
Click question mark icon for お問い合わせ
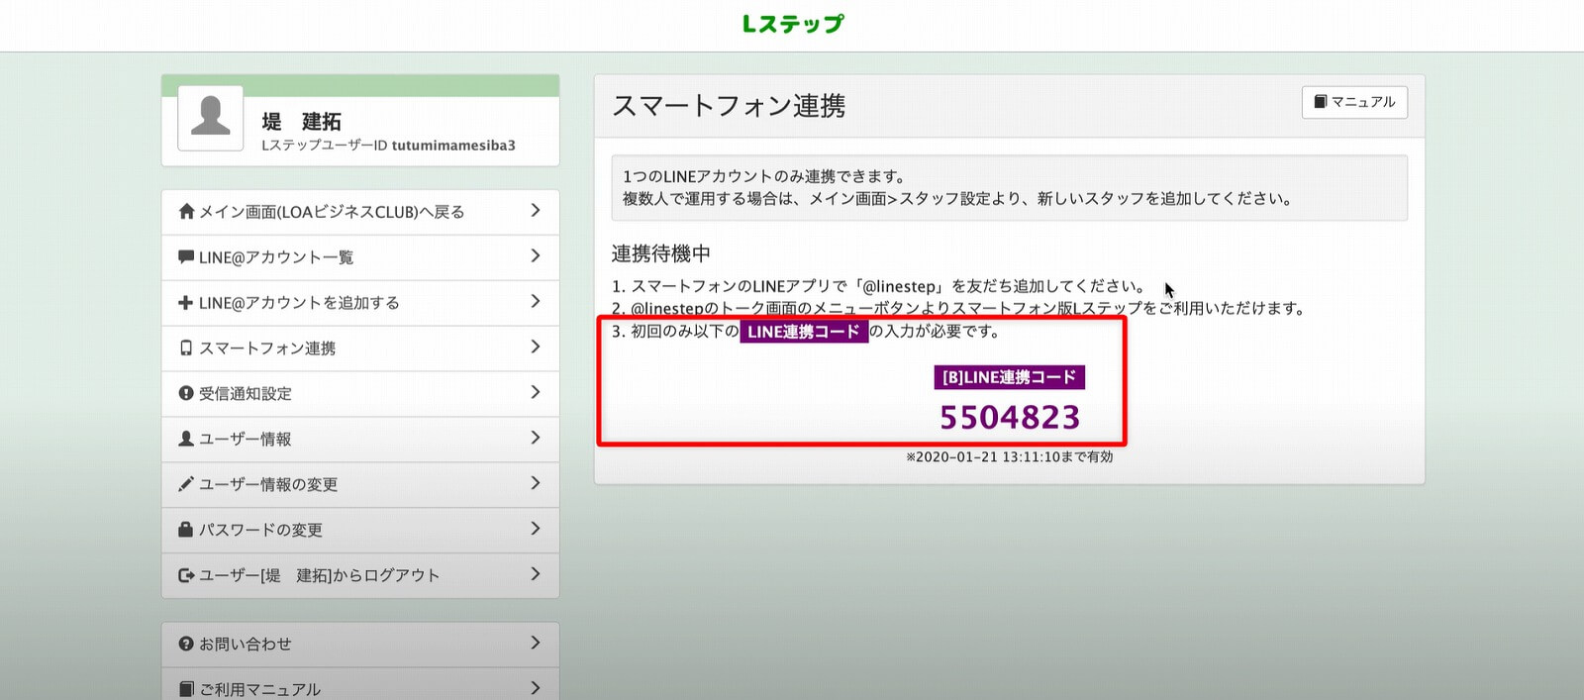click(x=186, y=644)
